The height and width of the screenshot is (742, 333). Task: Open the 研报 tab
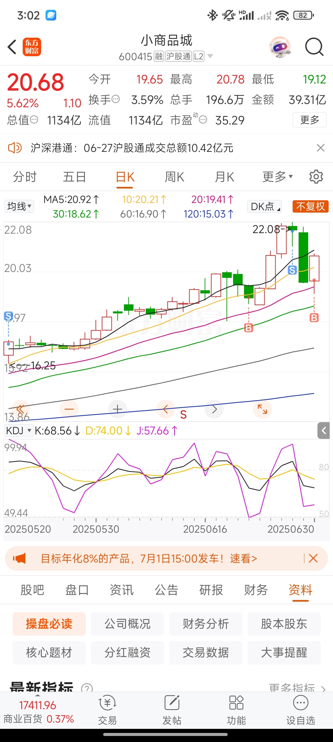211,590
